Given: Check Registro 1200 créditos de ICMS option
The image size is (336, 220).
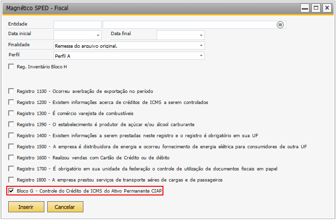Looking at the screenshot, I should tap(11, 102).
